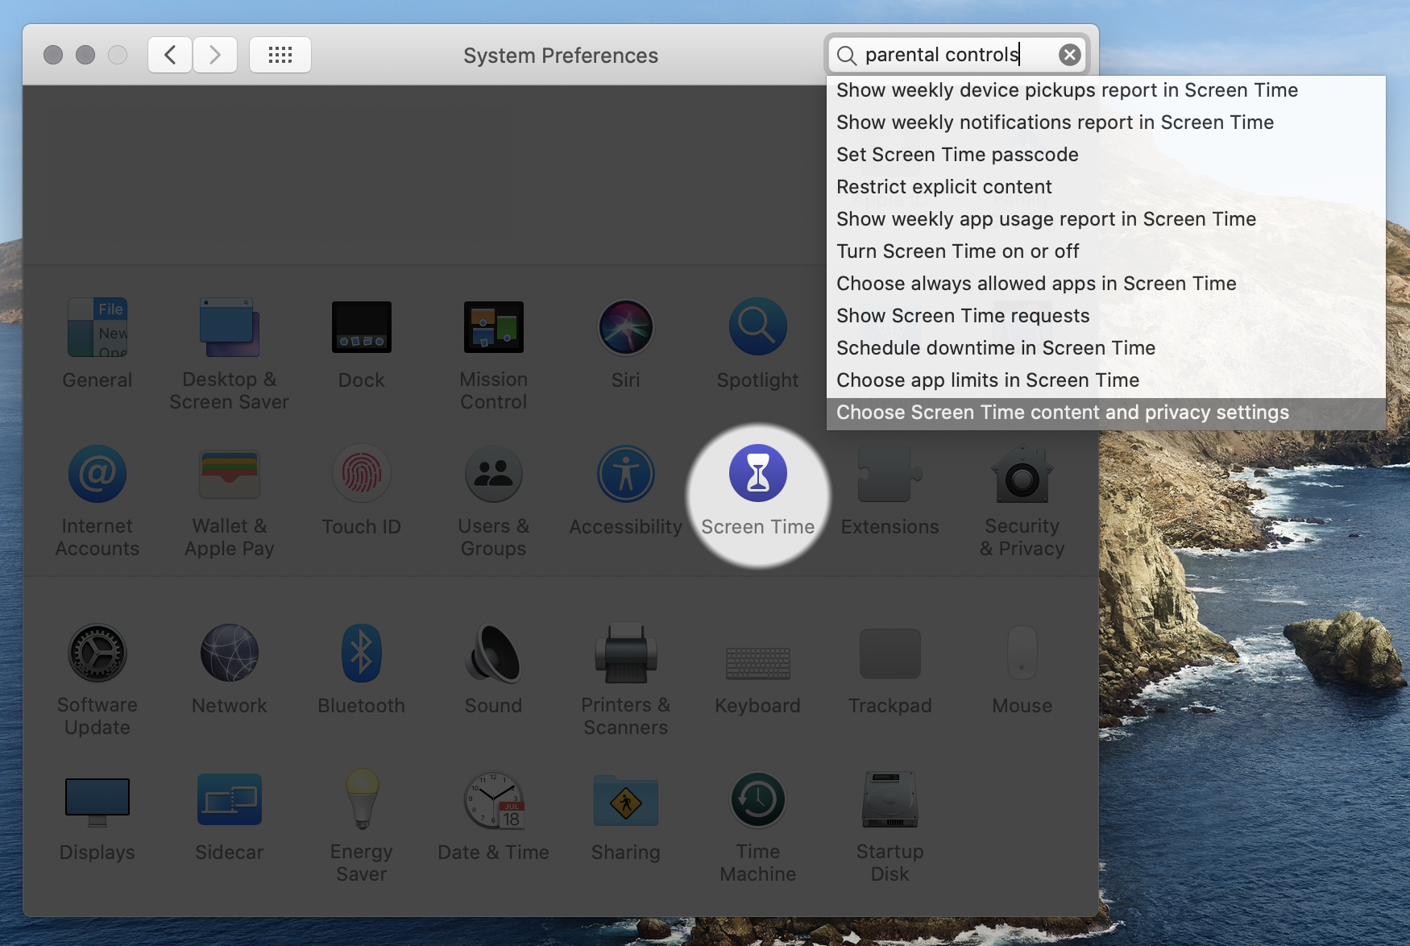The image size is (1410, 946).
Task: Open the Network globe icon
Action: 230,653
